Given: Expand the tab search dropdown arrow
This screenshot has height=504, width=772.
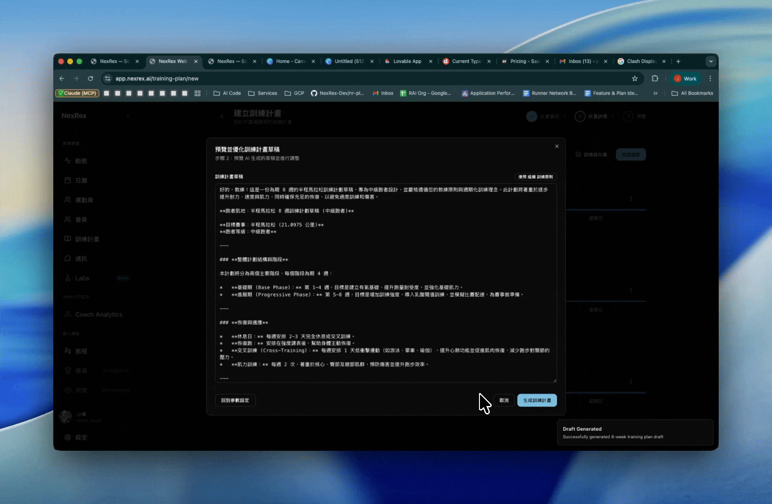Looking at the screenshot, I should (710, 61).
